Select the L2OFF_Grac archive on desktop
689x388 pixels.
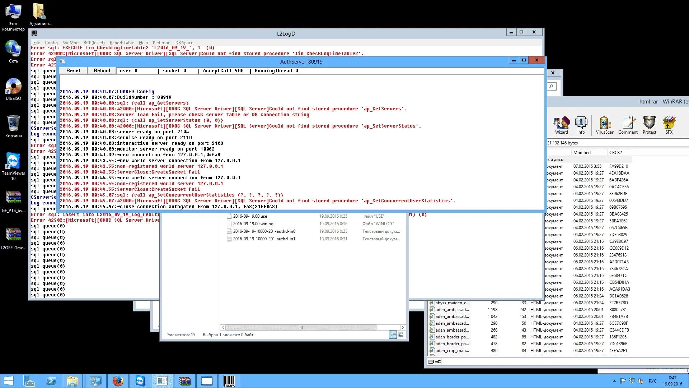tap(13, 239)
